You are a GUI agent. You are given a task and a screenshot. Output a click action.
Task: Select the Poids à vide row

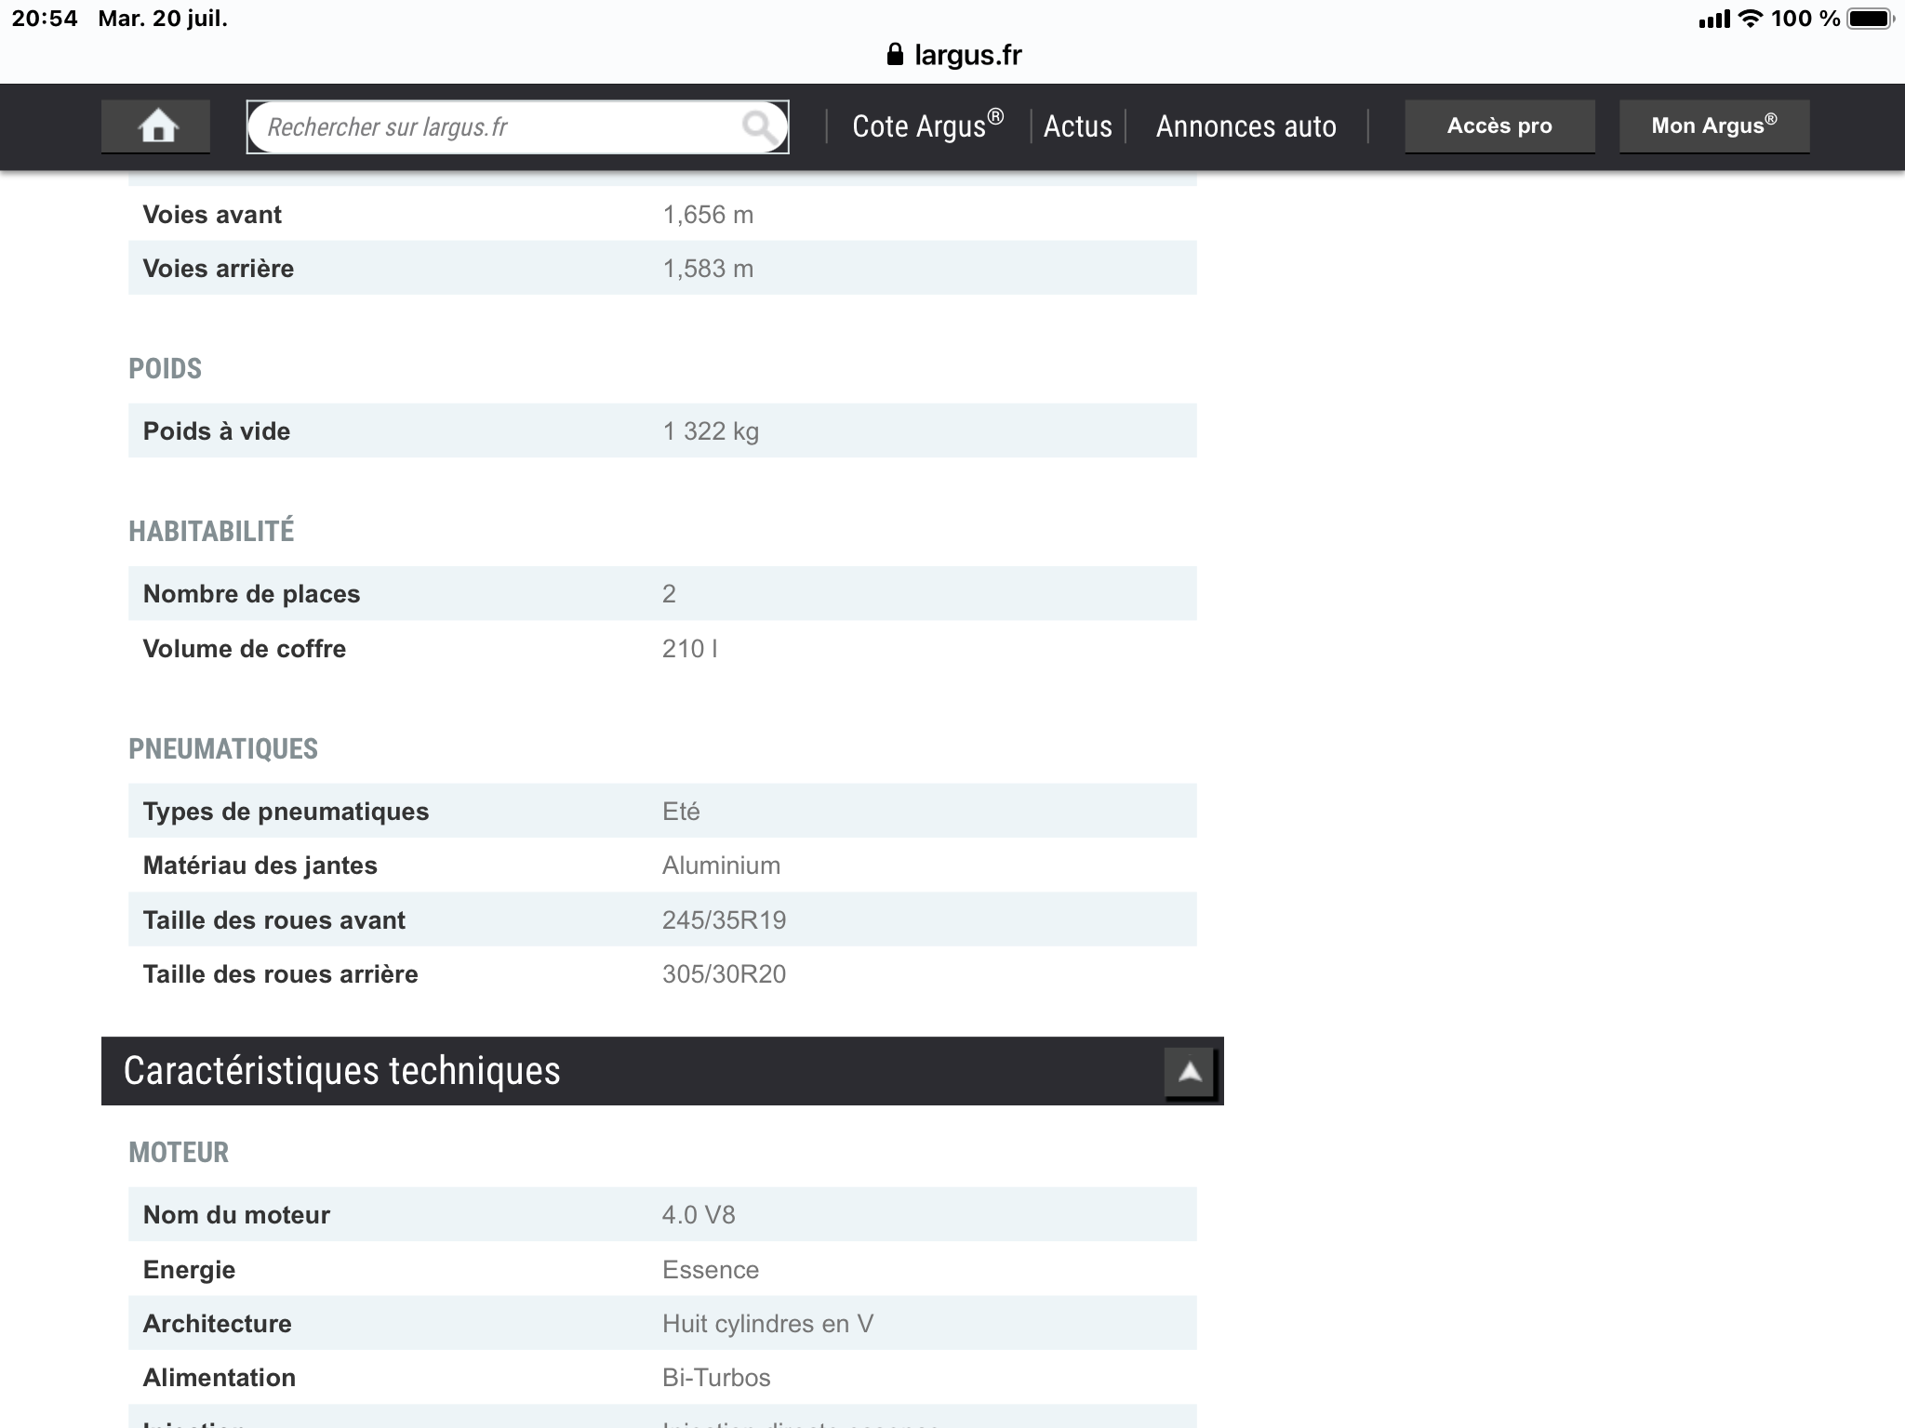coord(661,430)
